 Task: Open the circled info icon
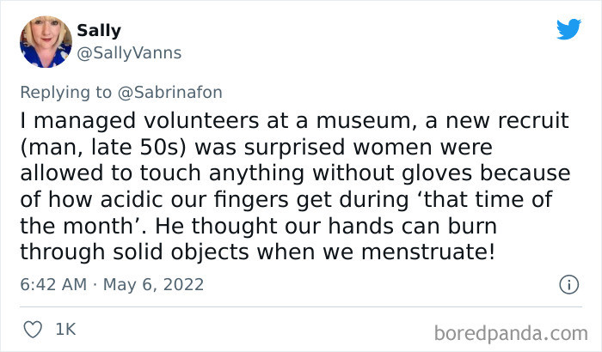click(x=567, y=283)
